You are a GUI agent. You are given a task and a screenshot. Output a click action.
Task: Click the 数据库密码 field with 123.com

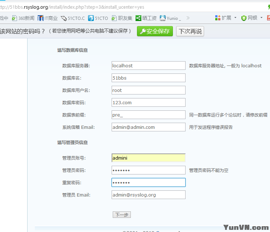coord(149,102)
